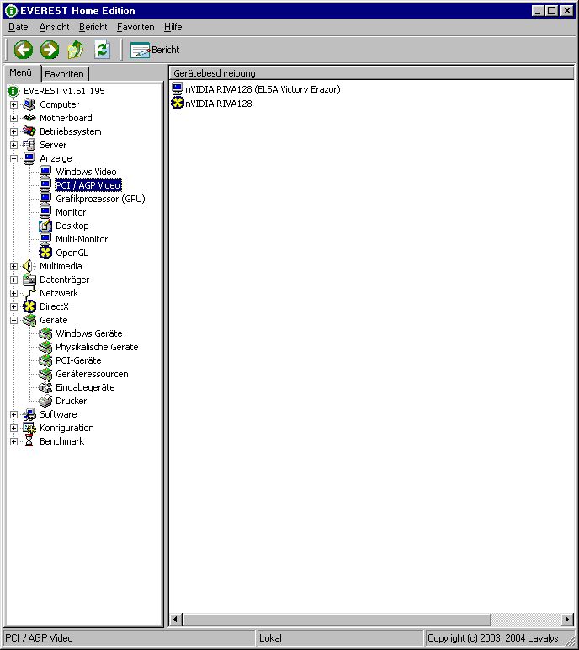Screen dimensions: 579x650
Task: Open the Bericht report wizard button
Action: click(x=155, y=50)
